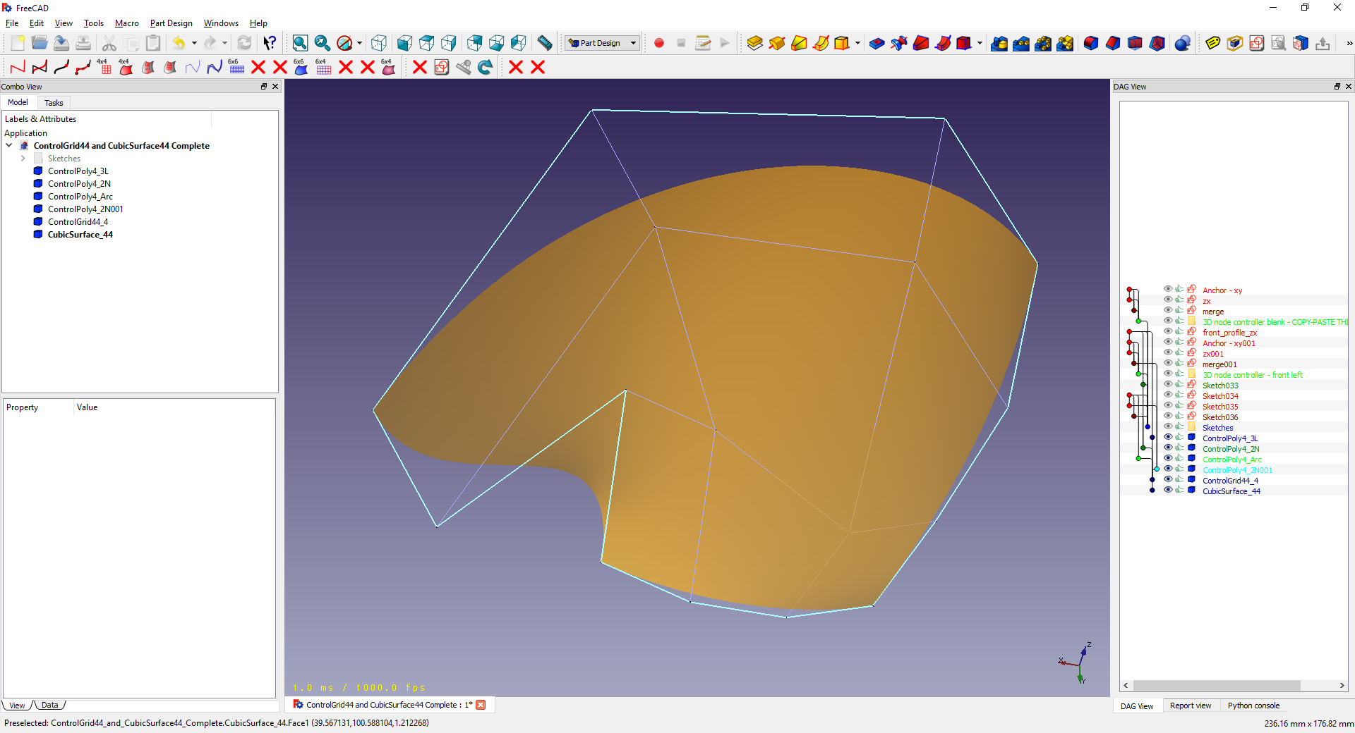Click the blue Pocket tool icon
The height and width of the screenshot is (733, 1355).
pyautogui.click(x=877, y=43)
